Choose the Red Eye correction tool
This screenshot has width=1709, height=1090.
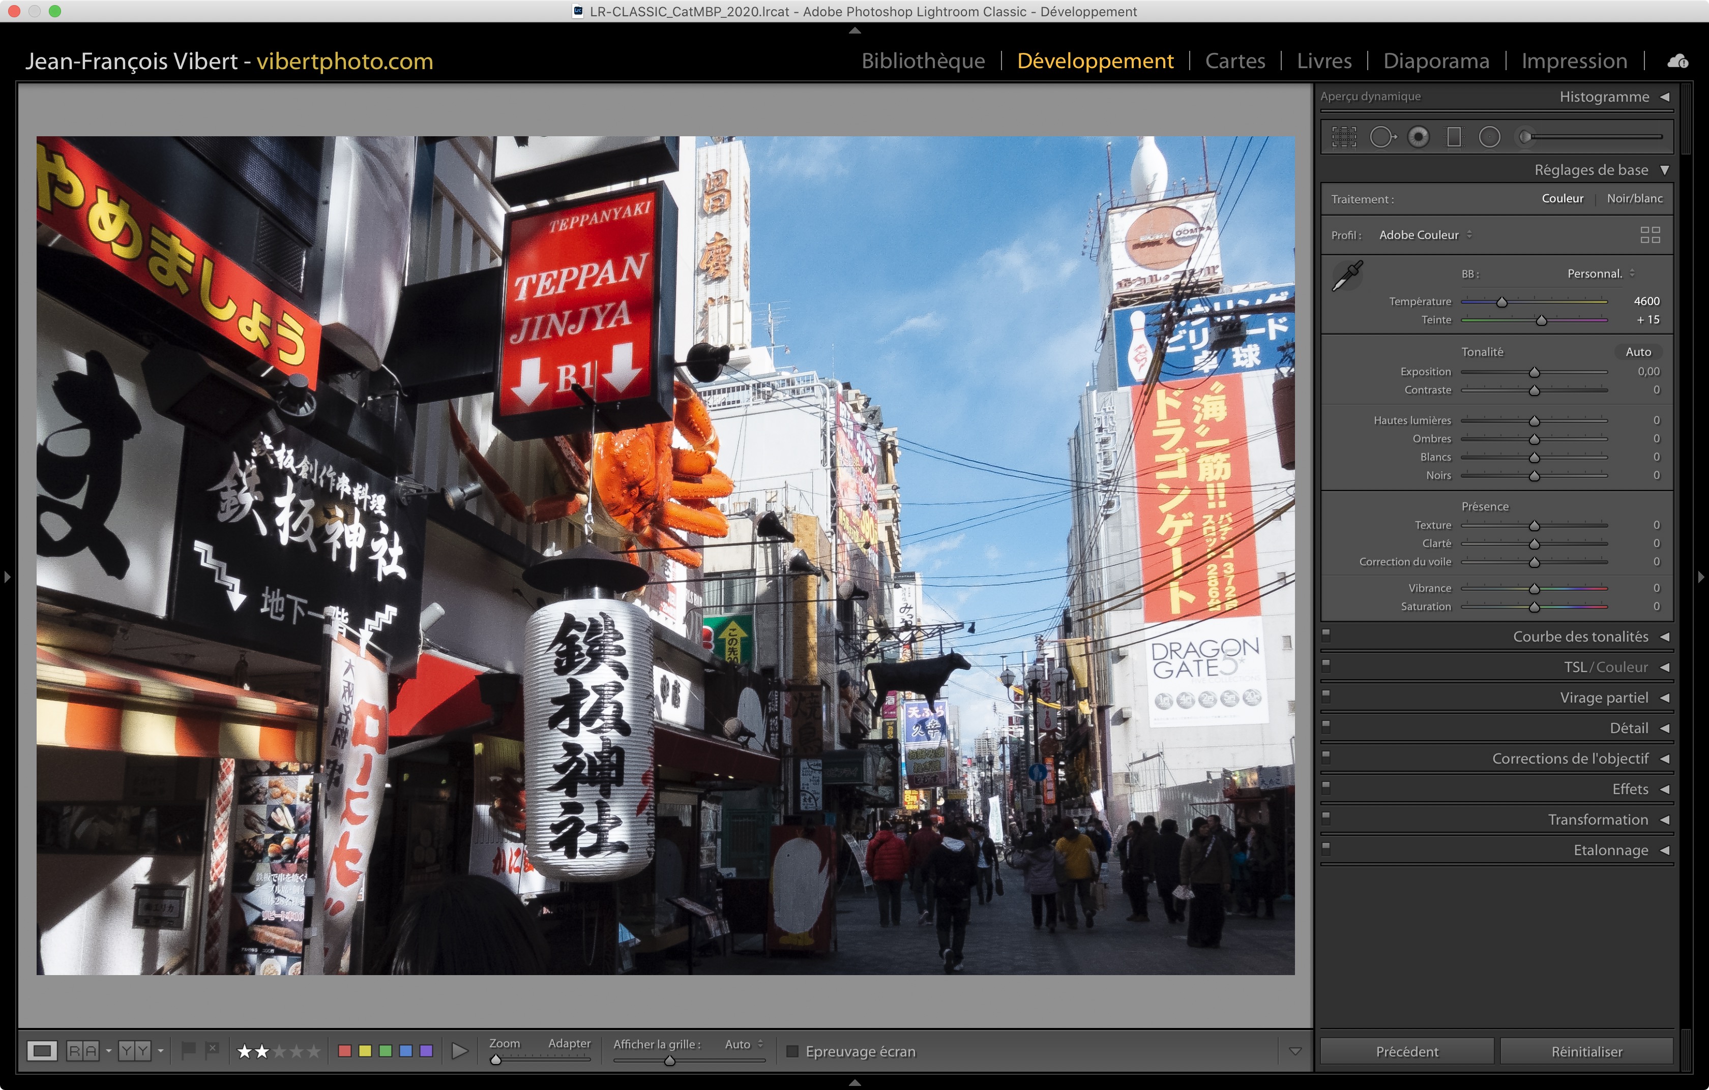coord(1418,137)
